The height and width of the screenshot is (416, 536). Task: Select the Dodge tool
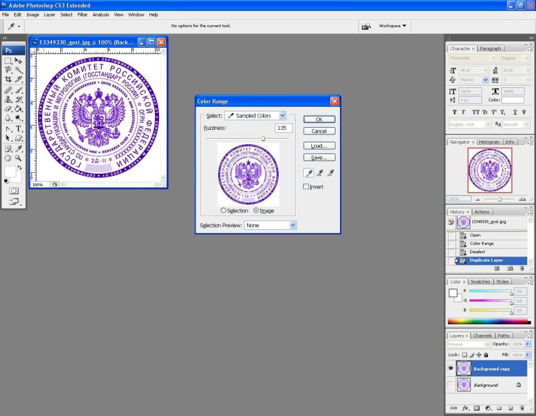[18, 118]
